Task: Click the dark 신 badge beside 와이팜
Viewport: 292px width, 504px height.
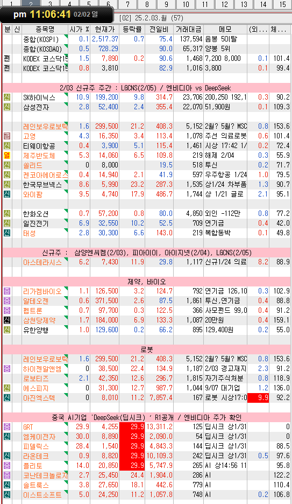Action: point(7,194)
